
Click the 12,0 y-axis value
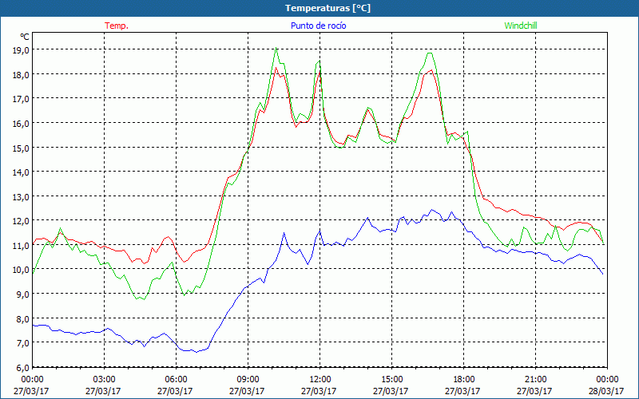pos(22,221)
